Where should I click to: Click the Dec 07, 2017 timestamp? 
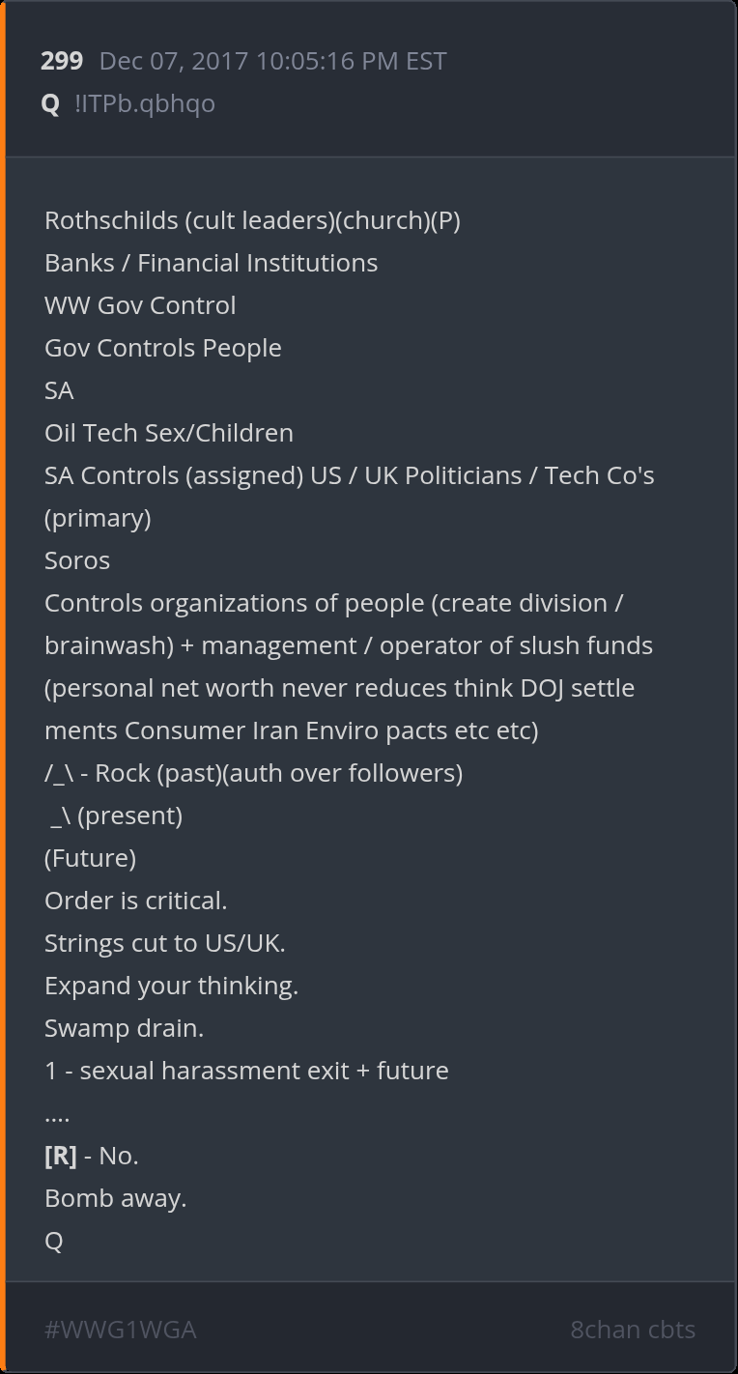tap(272, 61)
